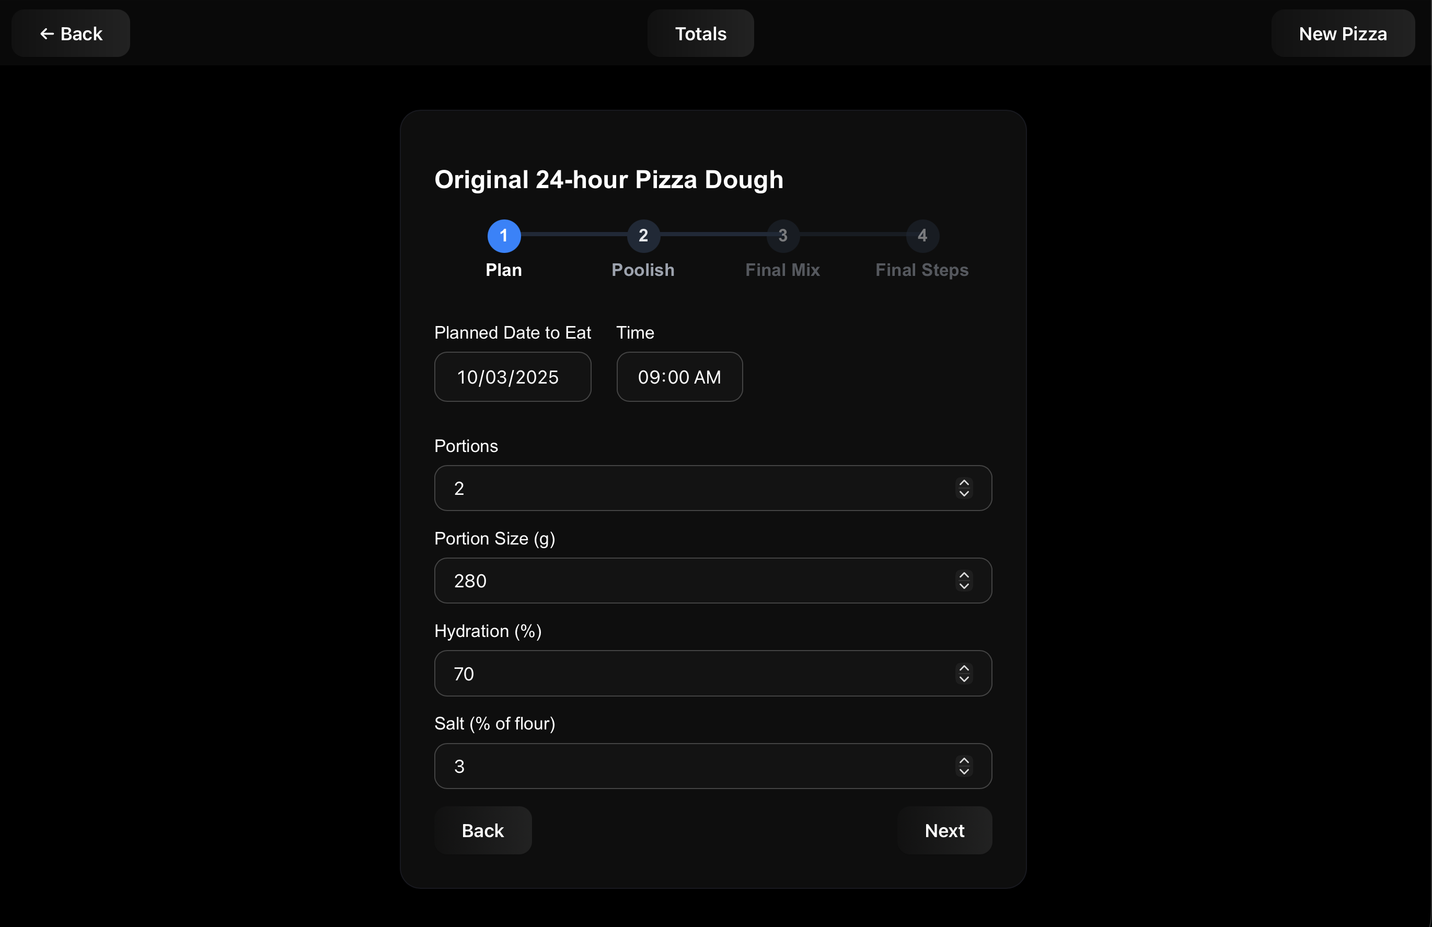This screenshot has width=1432, height=927.
Task: Decrease Salt percentage with down arrow
Action: click(964, 772)
